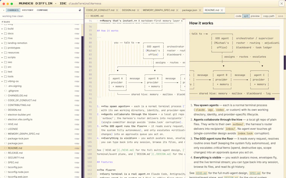Switch to the CODE_OF_CONDUCT.md tab

100,10
